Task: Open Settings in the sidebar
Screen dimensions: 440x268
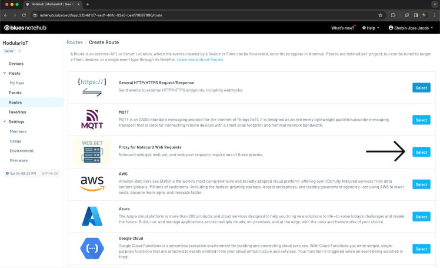Action: coord(16,122)
